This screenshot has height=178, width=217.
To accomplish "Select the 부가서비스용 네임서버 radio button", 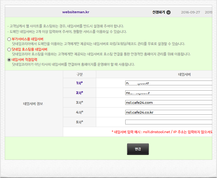I will [x=9, y=39].
